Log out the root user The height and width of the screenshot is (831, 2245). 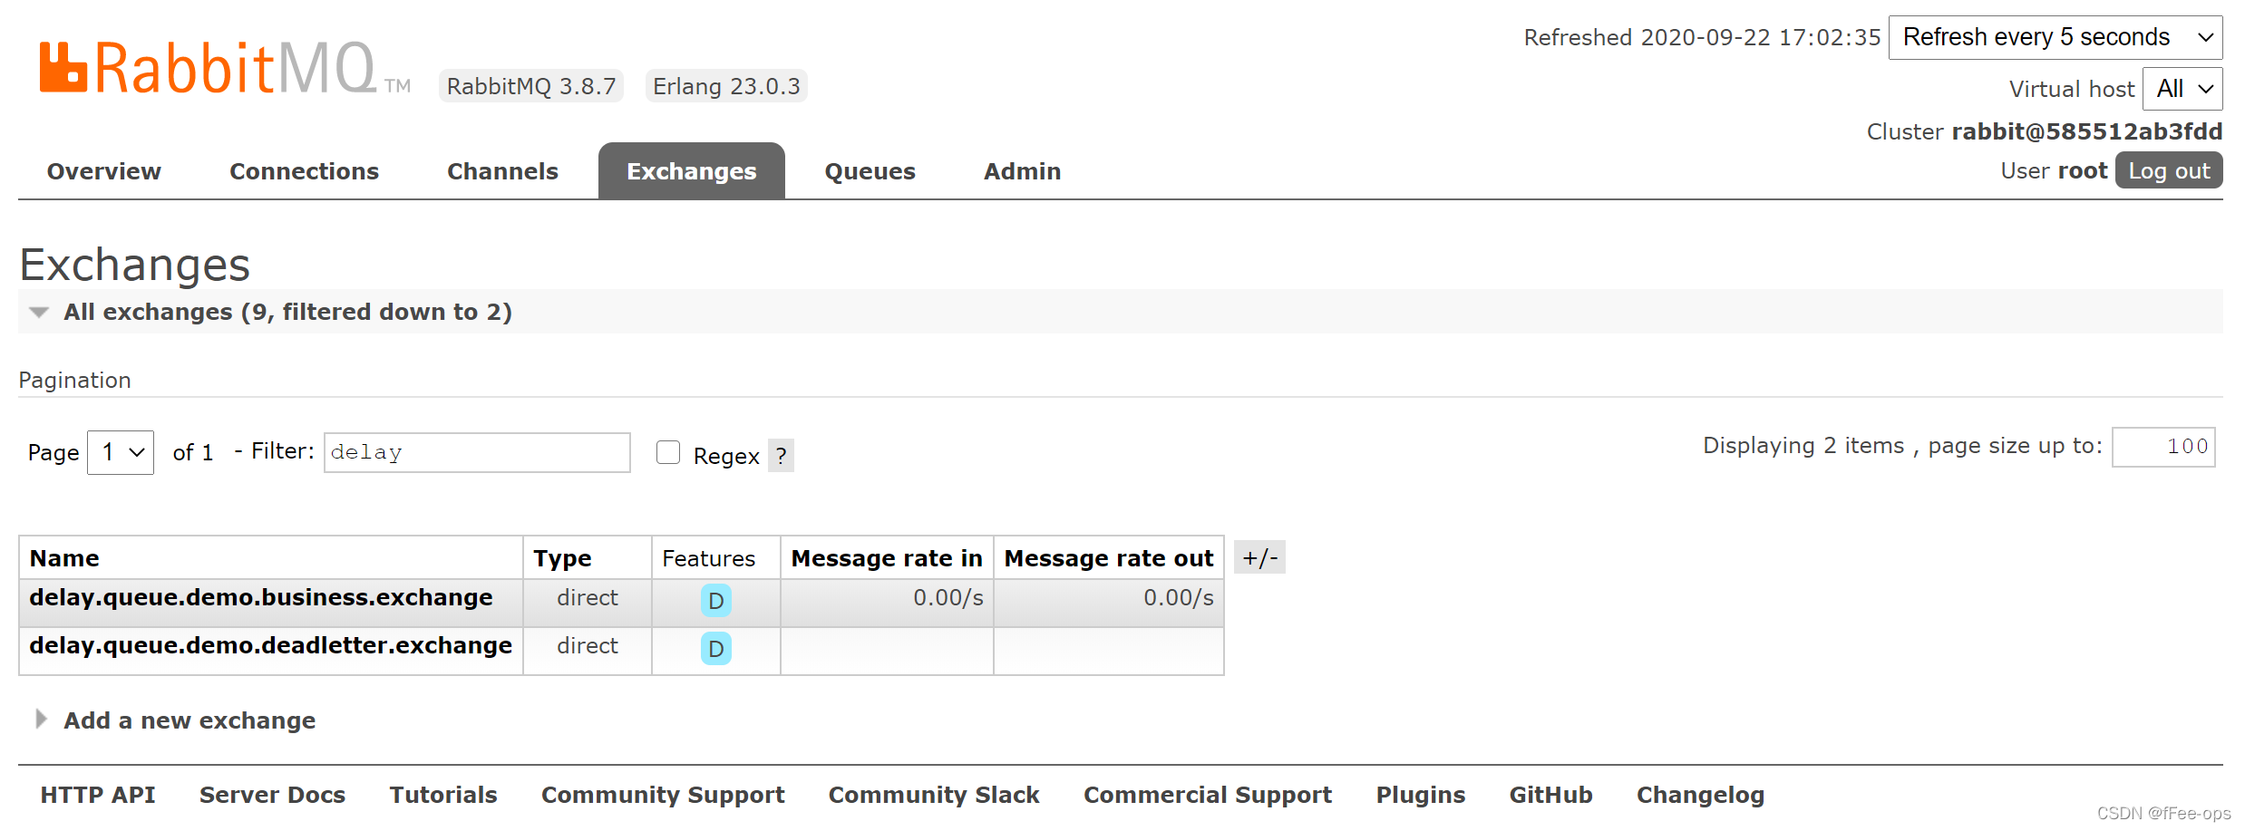coord(2169,170)
